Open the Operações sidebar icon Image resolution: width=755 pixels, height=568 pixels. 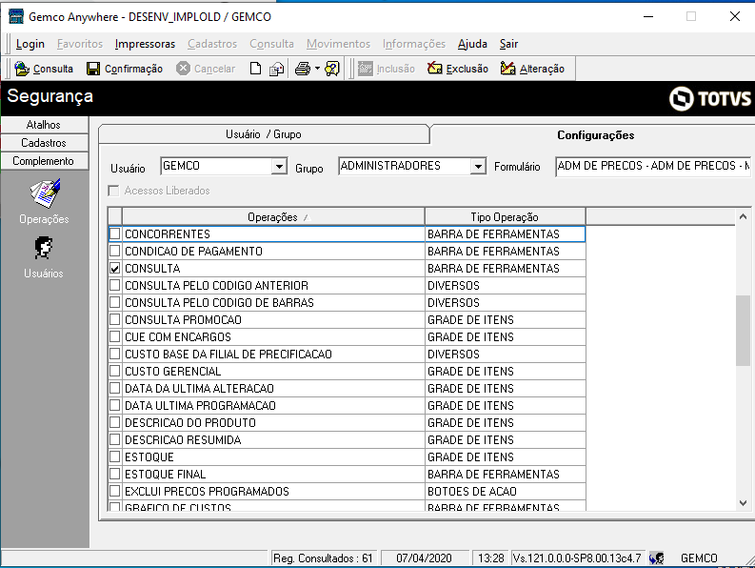[45, 193]
